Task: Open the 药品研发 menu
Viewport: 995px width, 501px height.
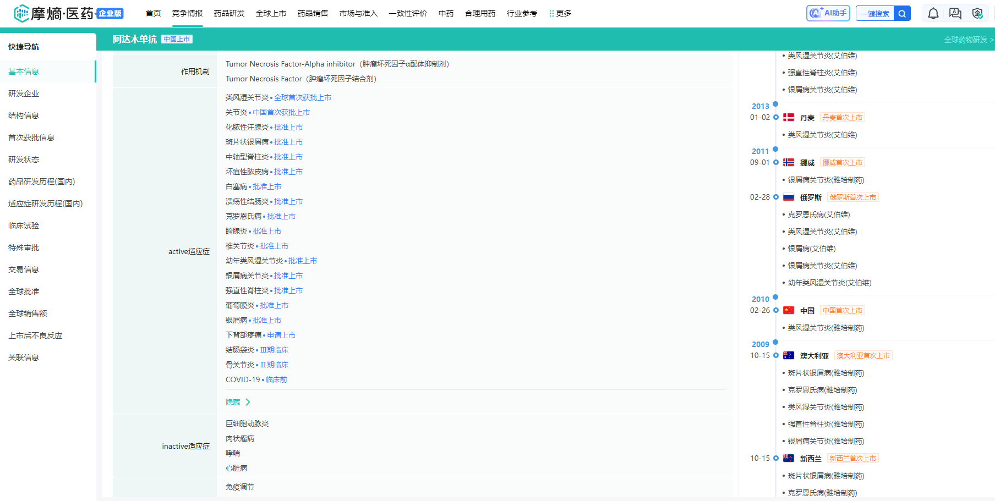Action: [229, 13]
